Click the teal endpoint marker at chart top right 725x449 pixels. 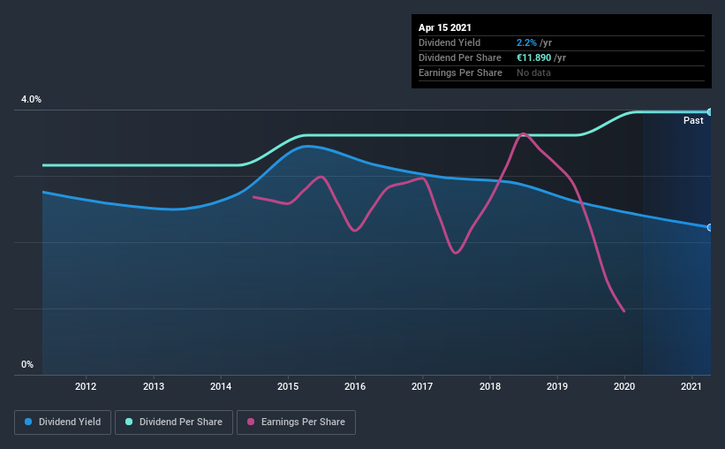click(x=709, y=112)
